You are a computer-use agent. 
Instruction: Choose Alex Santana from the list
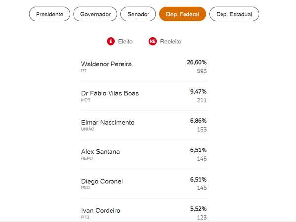100,152
